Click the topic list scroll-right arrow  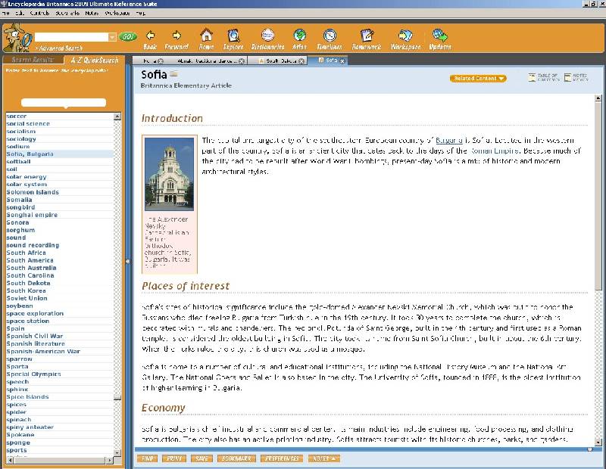point(110,460)
